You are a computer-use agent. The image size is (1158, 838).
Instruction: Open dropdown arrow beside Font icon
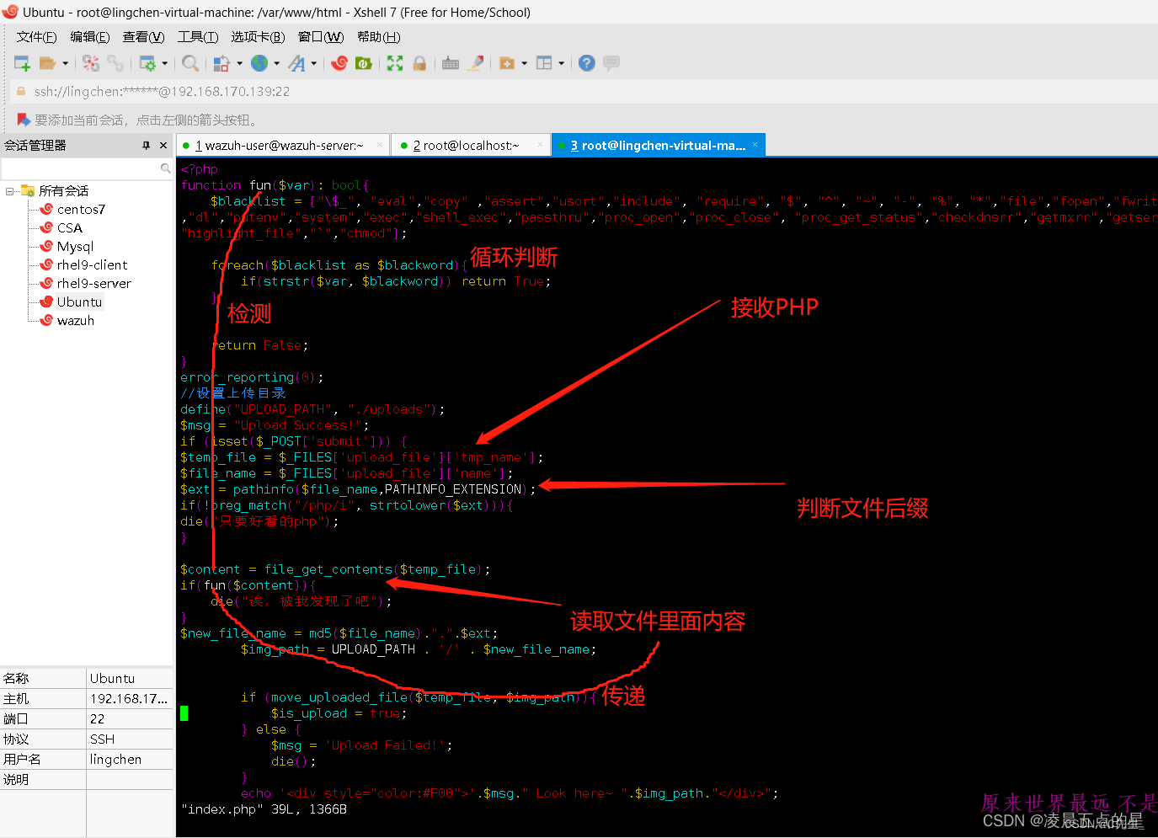(x=313, y=63)
